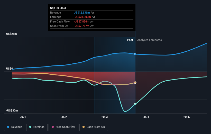Image resolution: width=211 pixels, height=134 pixels.
Task: Click the Free Cash Flow label in tooltip
Action: point(60,21)
